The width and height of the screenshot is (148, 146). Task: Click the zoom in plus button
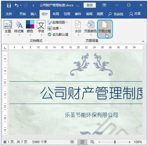tap(129, 142)
